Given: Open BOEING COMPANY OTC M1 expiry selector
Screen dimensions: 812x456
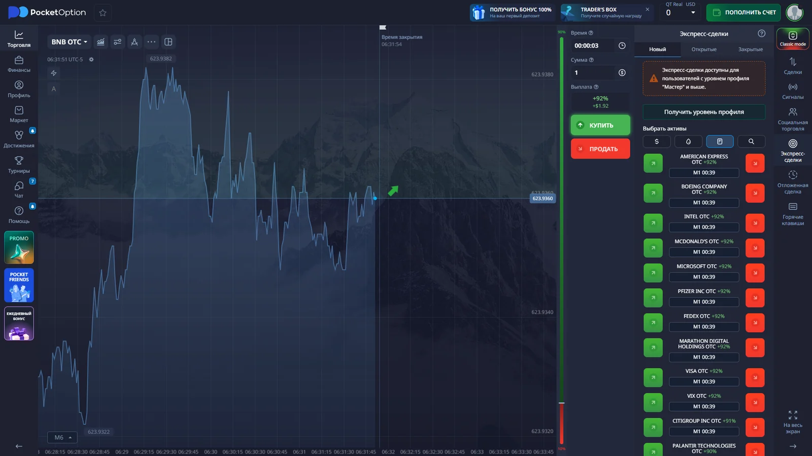Looking at the screenshot, I should click(x=704, y=203).
